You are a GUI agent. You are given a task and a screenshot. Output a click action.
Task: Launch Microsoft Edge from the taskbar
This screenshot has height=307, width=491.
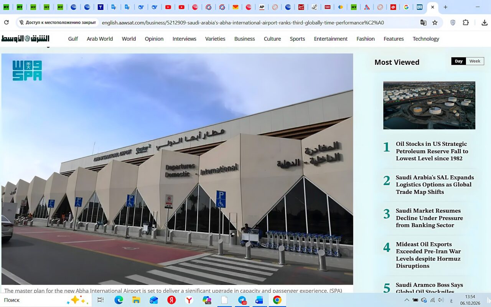[x=119, y=300]
